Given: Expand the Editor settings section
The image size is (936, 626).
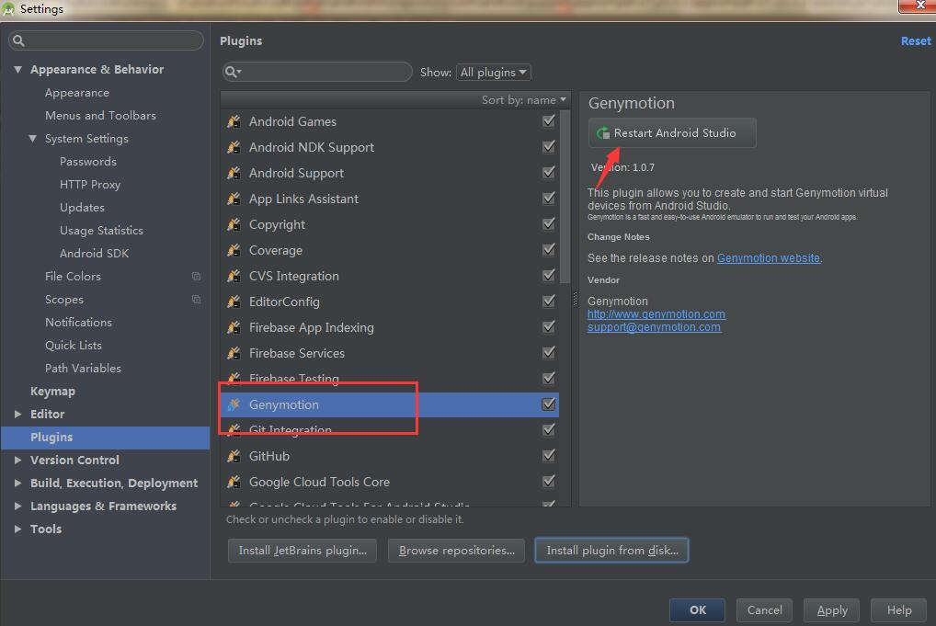Looking at the screenshot, I should click(x=17, y=415).
